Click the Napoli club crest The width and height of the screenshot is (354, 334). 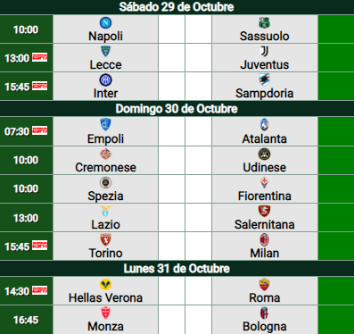[105, 22]
